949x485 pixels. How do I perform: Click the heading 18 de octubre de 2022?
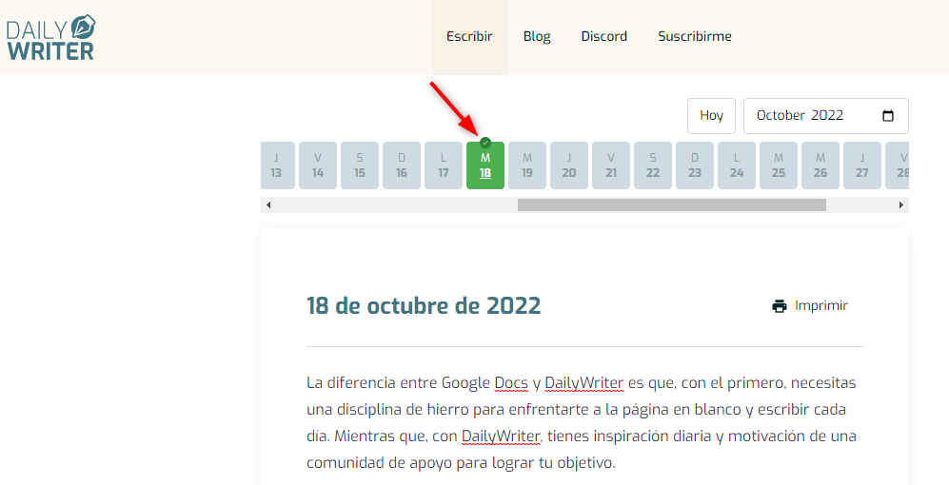tap(424, 306)
